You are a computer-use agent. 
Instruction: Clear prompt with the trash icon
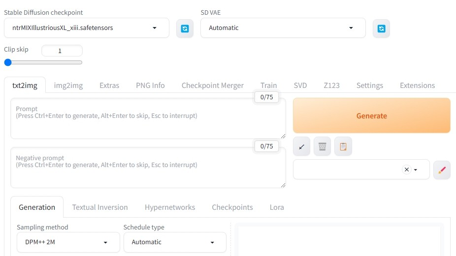coord(322,146)
